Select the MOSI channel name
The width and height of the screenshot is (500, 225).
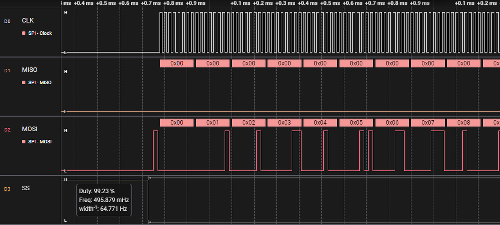(30, 129)
